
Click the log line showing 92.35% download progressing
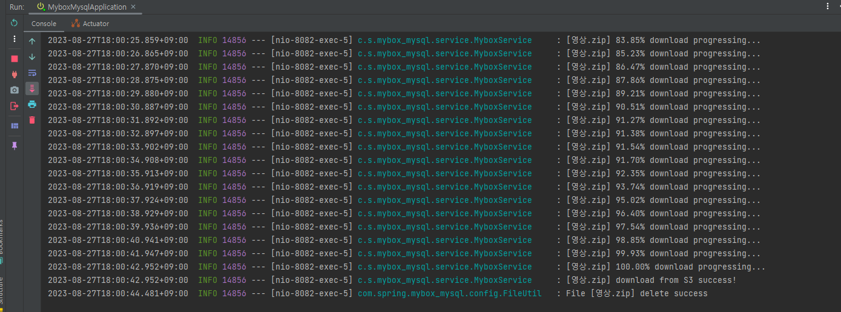tap(404, 173)
